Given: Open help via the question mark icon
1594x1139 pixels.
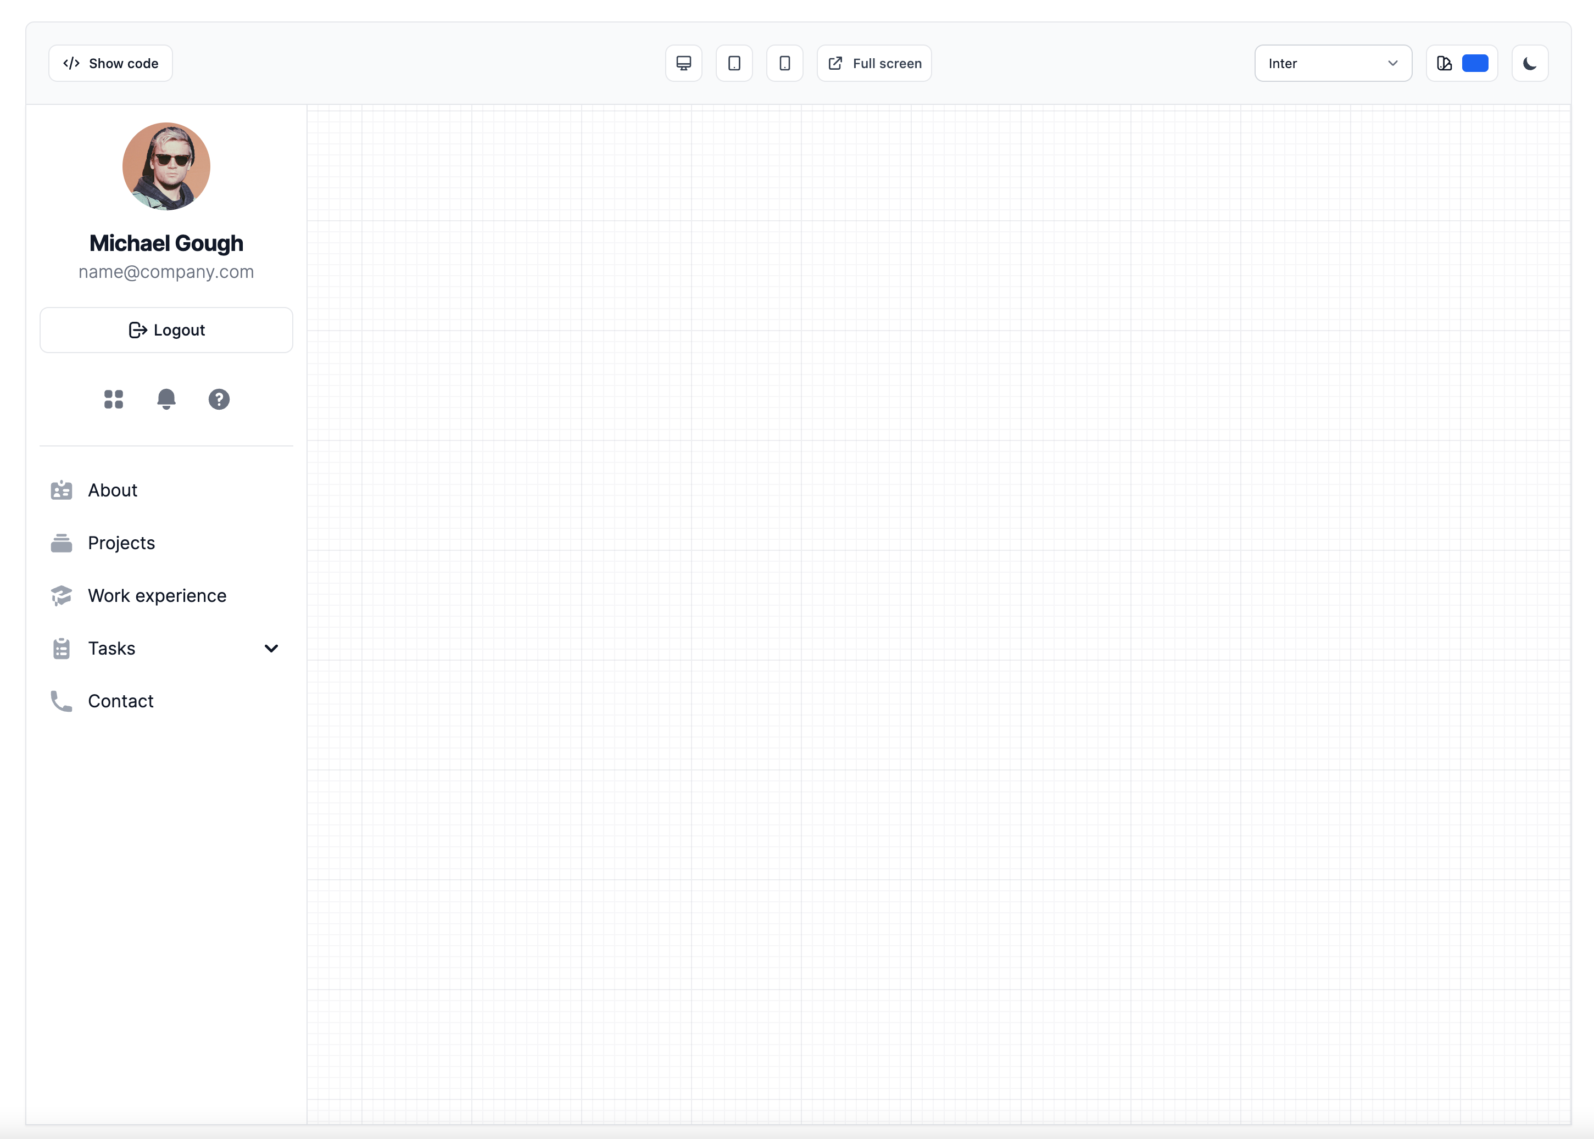Looking at the screenshot, I should coord(219,398).
